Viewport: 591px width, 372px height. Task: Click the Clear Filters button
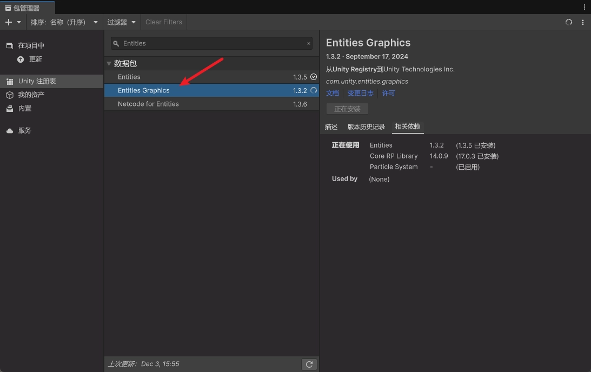pyautogui.click(x=164, y=22)
